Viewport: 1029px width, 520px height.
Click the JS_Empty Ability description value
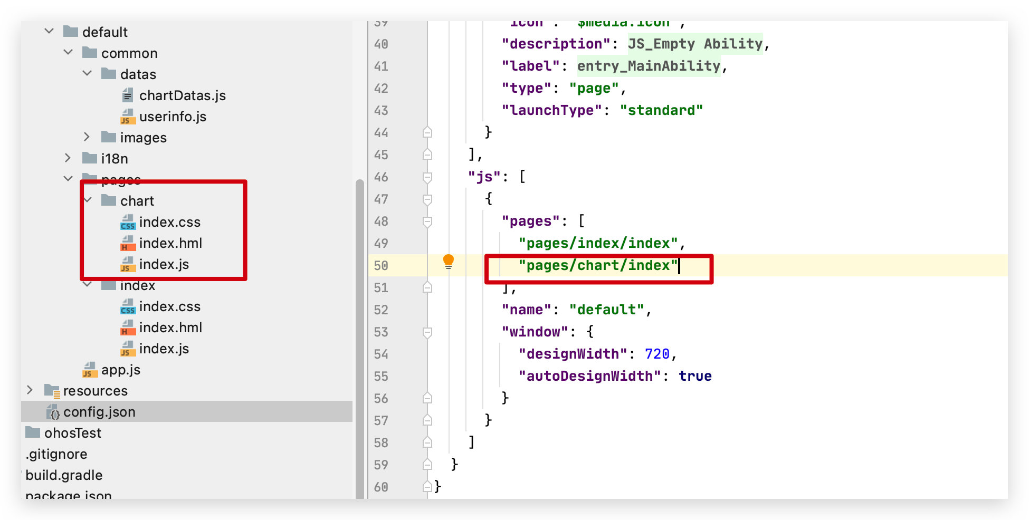pyautogui.click(x=695, y=43)
